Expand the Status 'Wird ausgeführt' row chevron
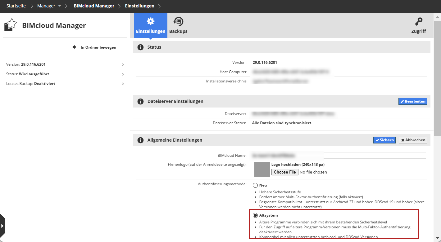This screenshot has height=242, width=441. [x=123, y=74]
